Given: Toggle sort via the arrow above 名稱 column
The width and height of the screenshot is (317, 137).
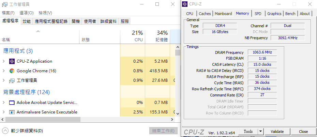Looking at the screenshot, I should [x=38, y=31].
